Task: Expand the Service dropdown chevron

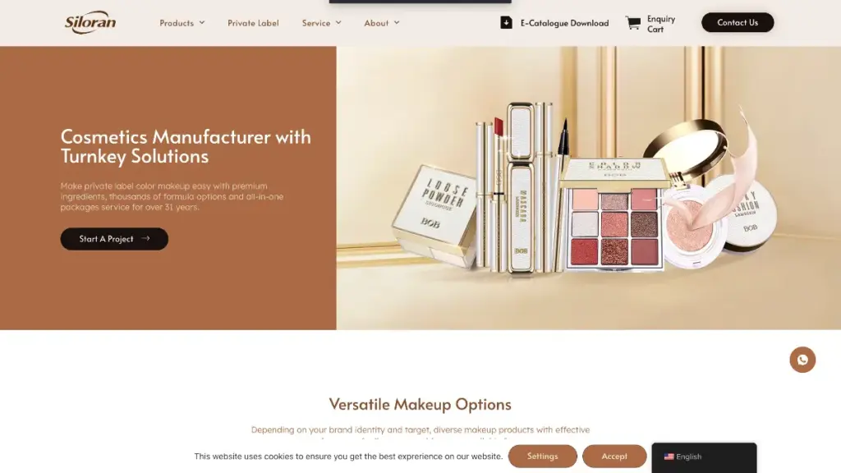Action: [338, 22]
